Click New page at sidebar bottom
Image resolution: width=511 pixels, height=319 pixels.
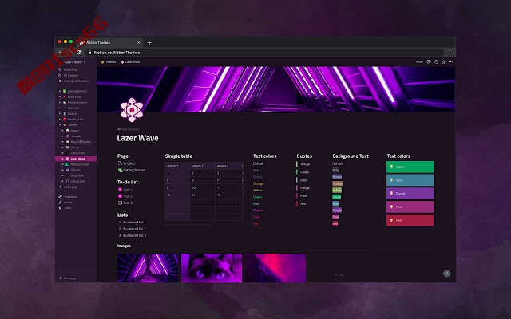pyautogui.click(x=67, y=278)
